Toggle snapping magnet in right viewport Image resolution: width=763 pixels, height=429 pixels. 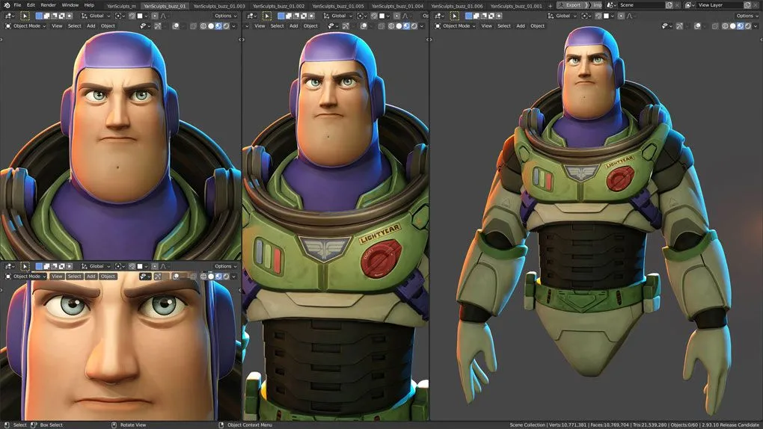(x=598, y=16)
